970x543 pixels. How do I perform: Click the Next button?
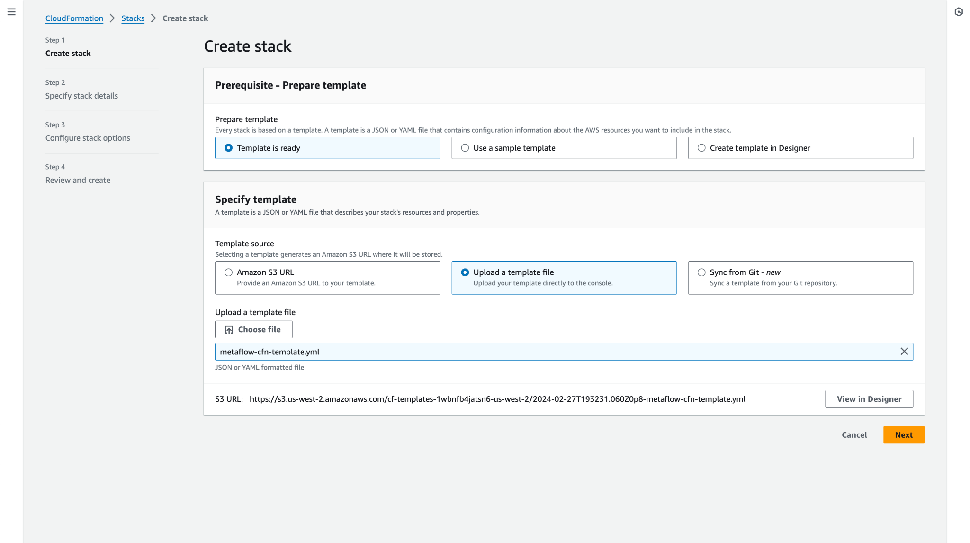tap(903, 434)
